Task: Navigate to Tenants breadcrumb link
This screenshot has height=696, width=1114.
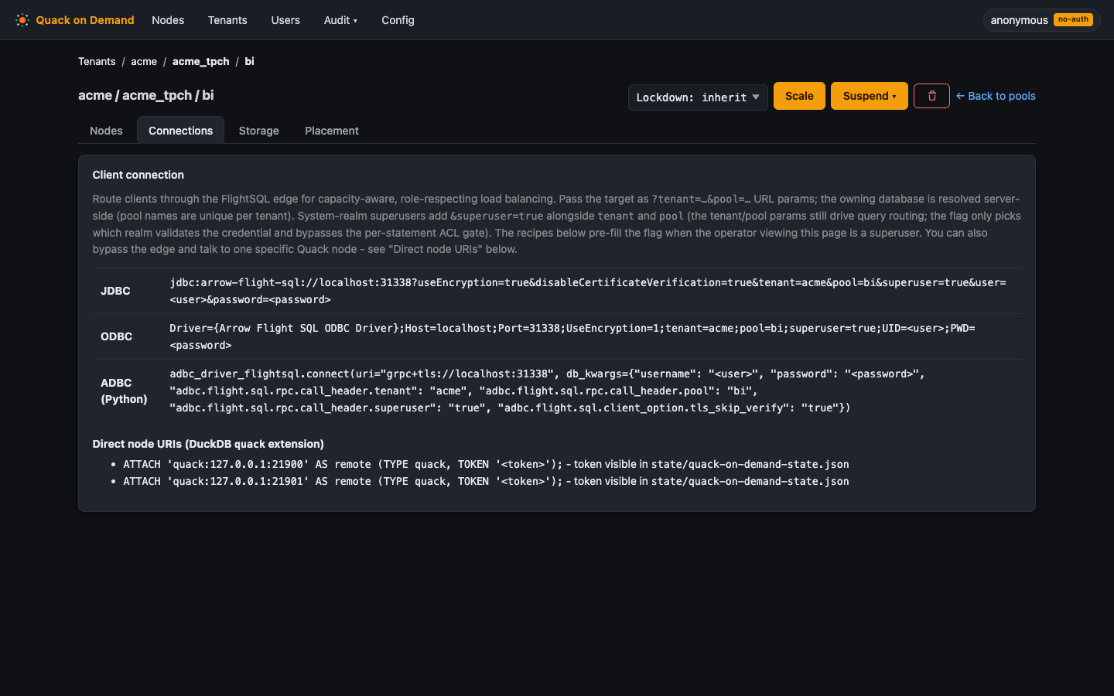Action: click(97, 61)
